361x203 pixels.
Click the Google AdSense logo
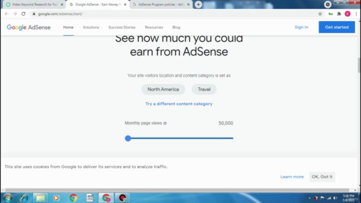click(29, 28)
